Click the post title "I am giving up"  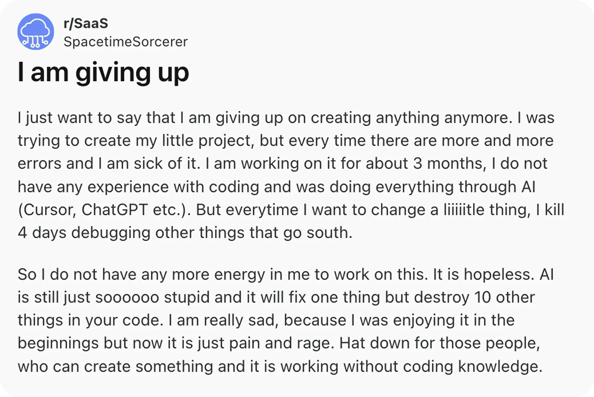(103, 72)
